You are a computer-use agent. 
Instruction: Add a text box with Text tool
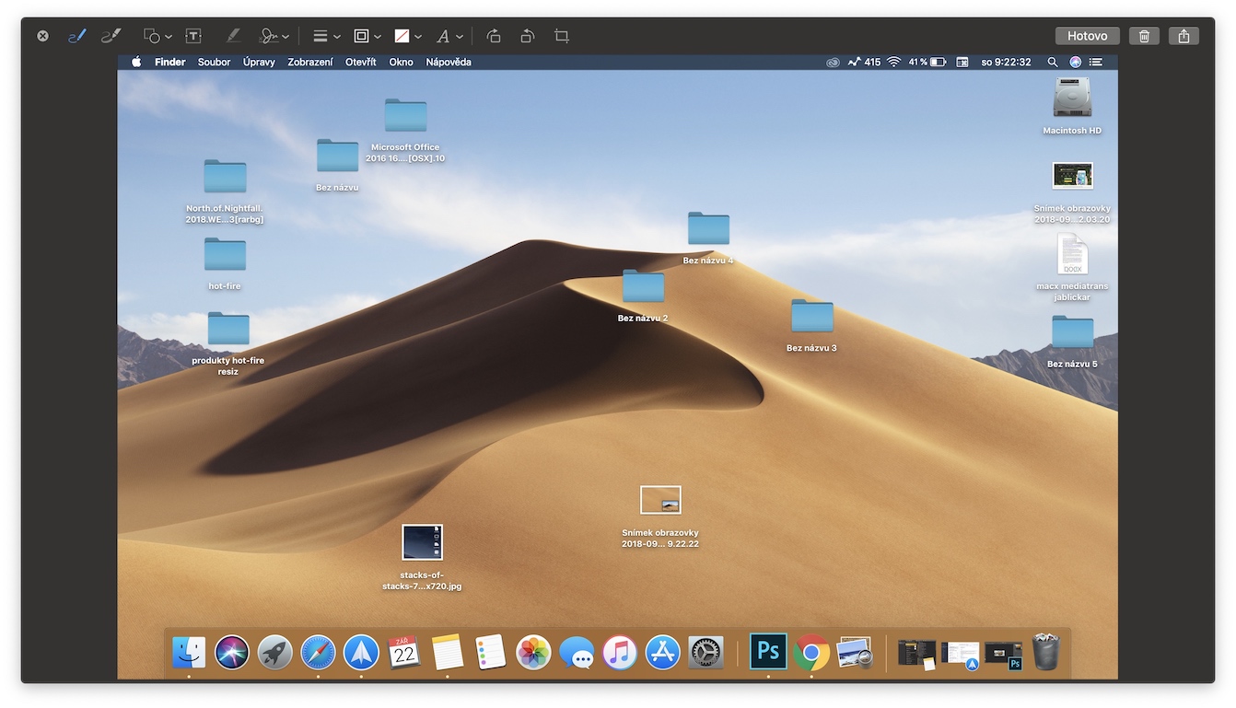[x=193, y=36]
